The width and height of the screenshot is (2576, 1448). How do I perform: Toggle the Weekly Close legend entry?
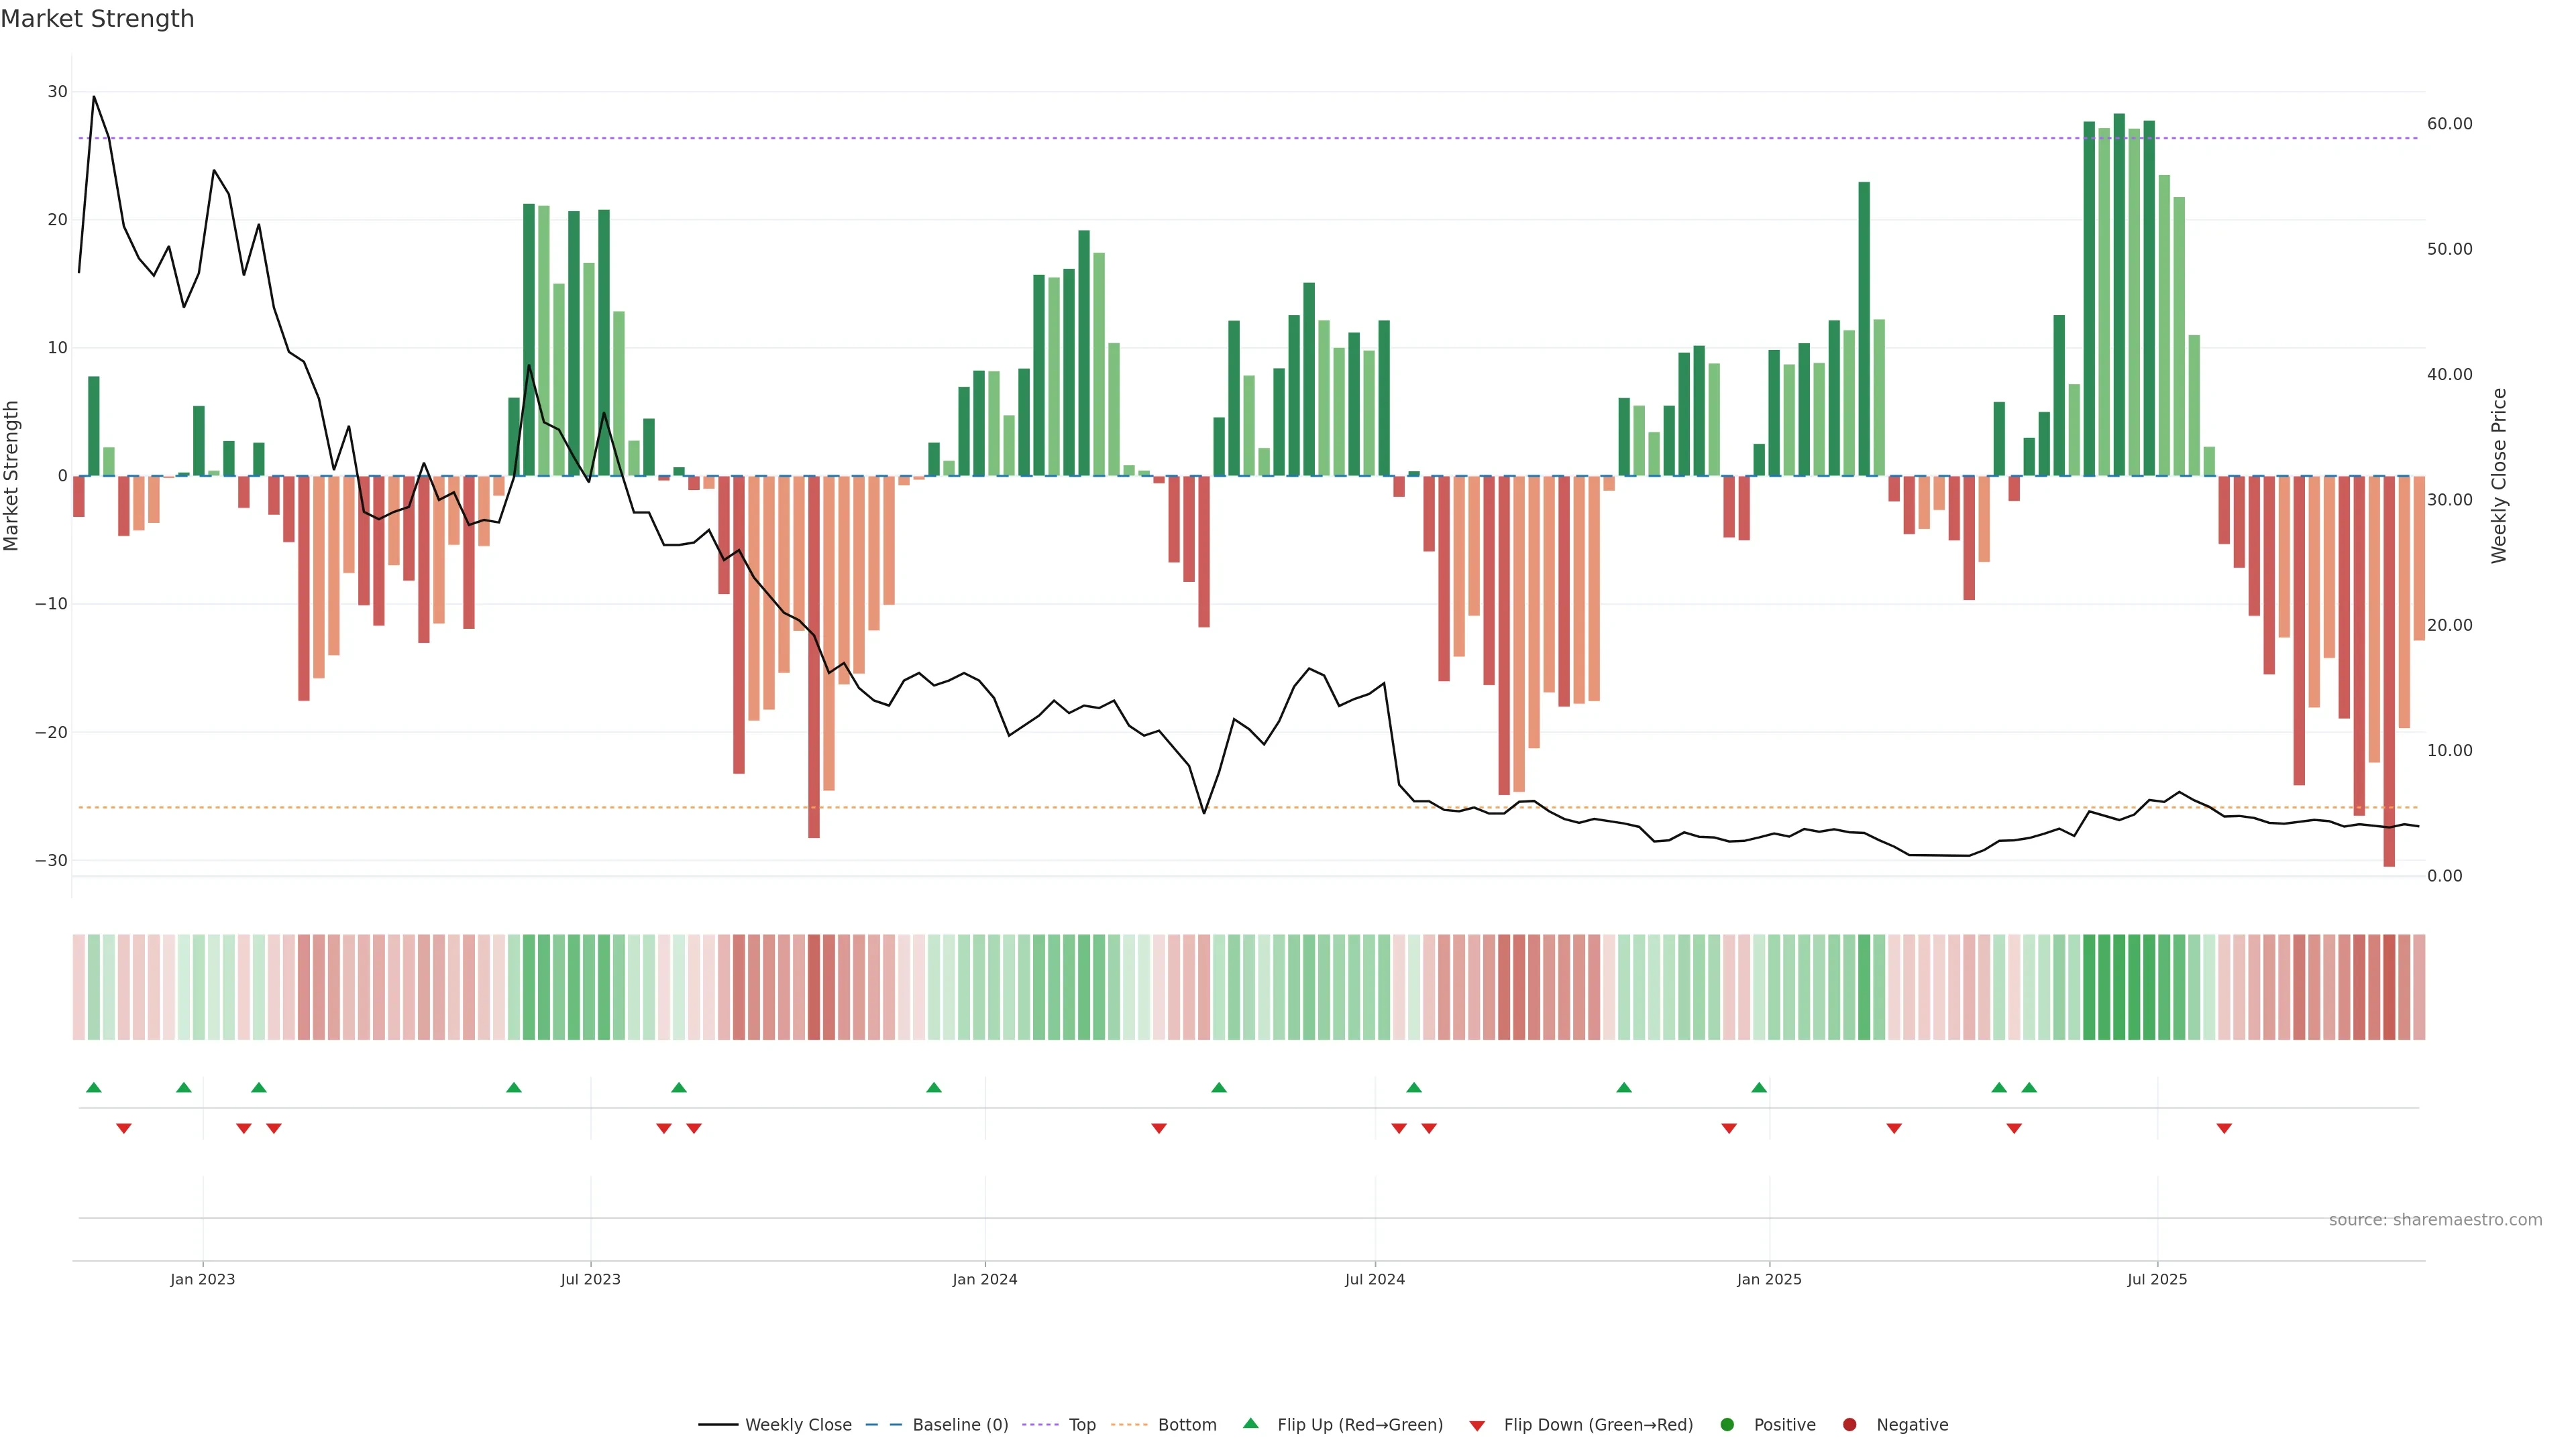774,1425
